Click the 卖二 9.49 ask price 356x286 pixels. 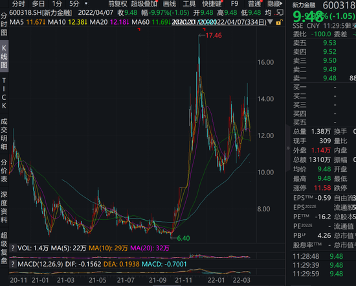(x=329, y=69)
